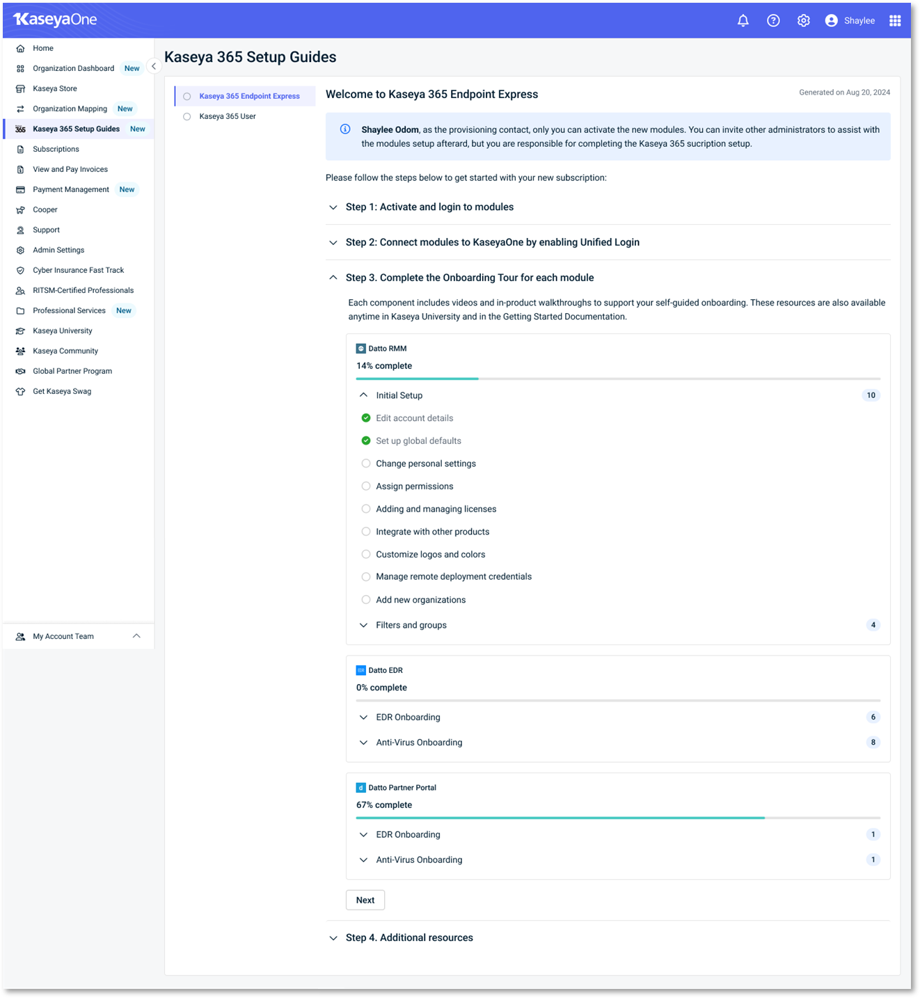Viewport: 920px width, 998px height.
Task: Switch to the Subscriptions sidebar item
Action: (x=56, y=149)
